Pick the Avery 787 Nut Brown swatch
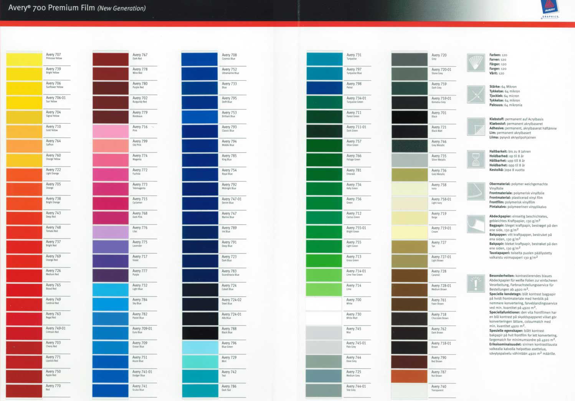Screen dimensions: 575x401 tap(409, 376)
